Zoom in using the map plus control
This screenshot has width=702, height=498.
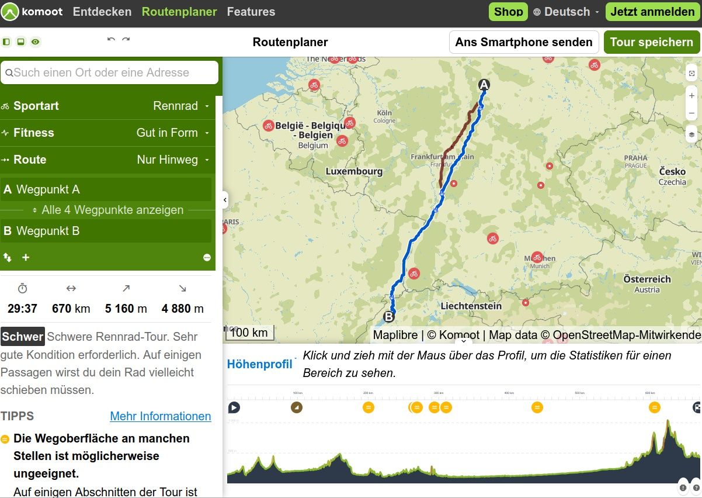[x=692, y=95]
